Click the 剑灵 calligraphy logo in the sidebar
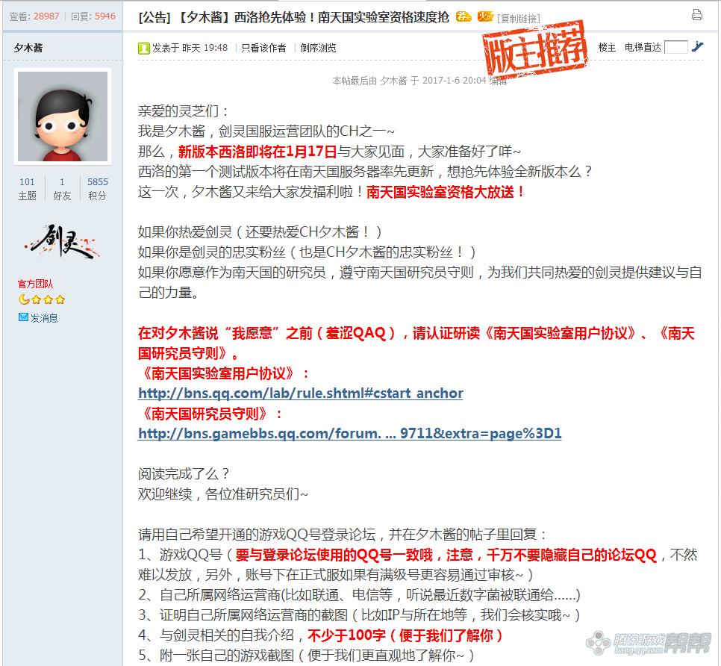 (x=62, y=241)
